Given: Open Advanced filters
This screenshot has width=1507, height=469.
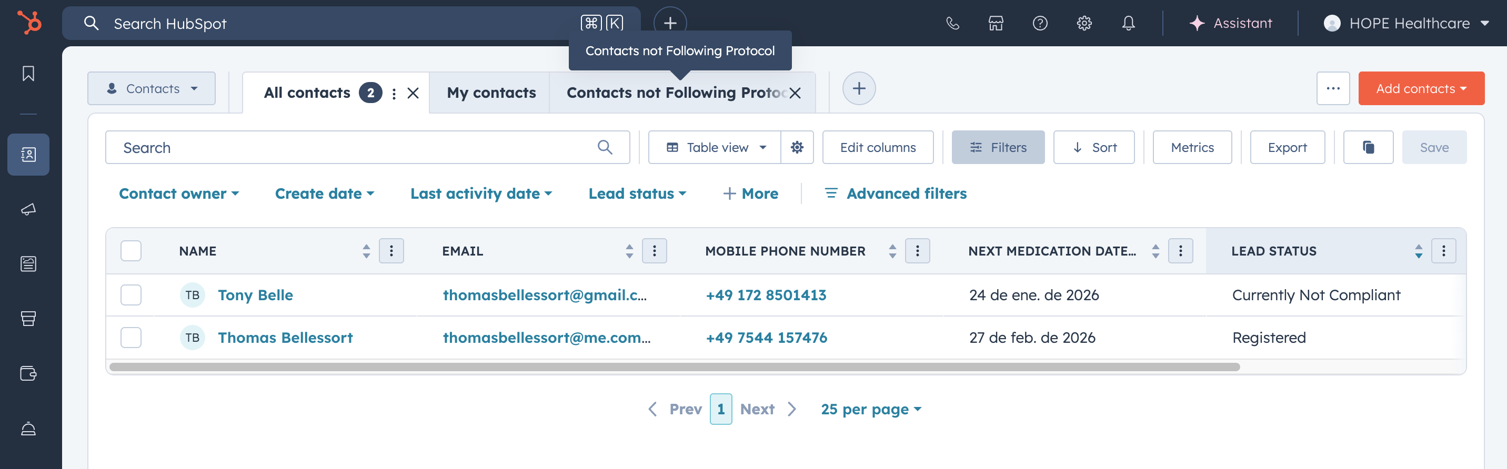Looking at the screenshot, I should pyautogui.click(x=895, y=193).
